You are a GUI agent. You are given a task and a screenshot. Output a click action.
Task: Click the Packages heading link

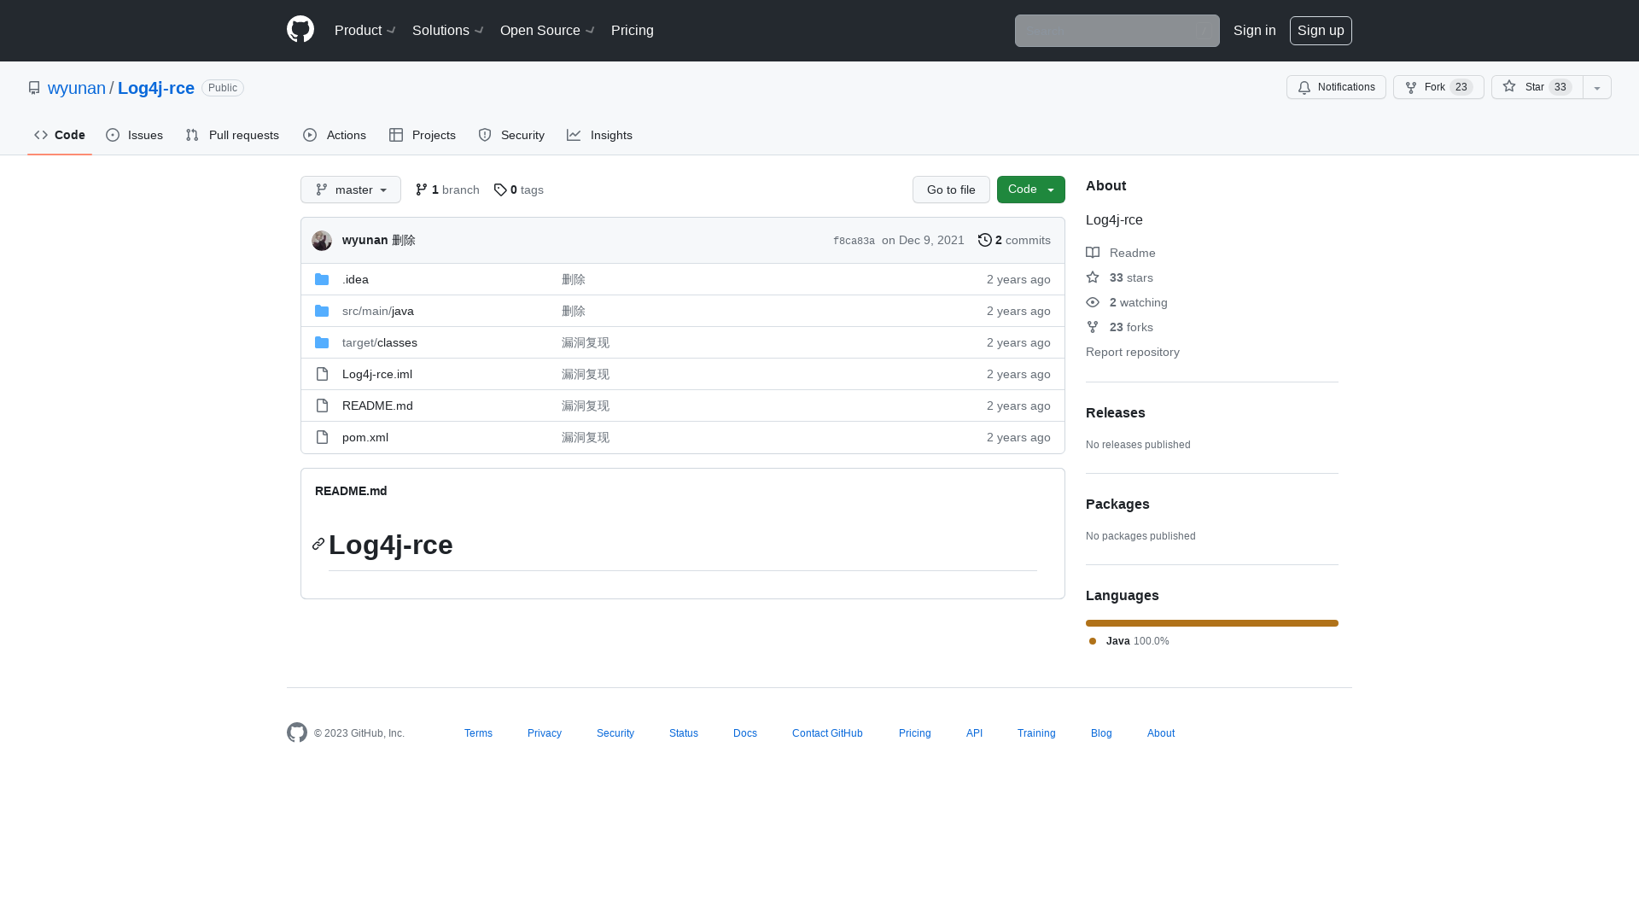tap(1117, 504)
